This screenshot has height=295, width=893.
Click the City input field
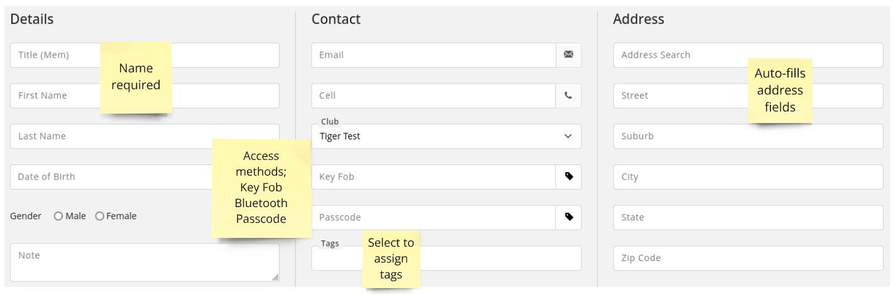(x=748, y=177)
